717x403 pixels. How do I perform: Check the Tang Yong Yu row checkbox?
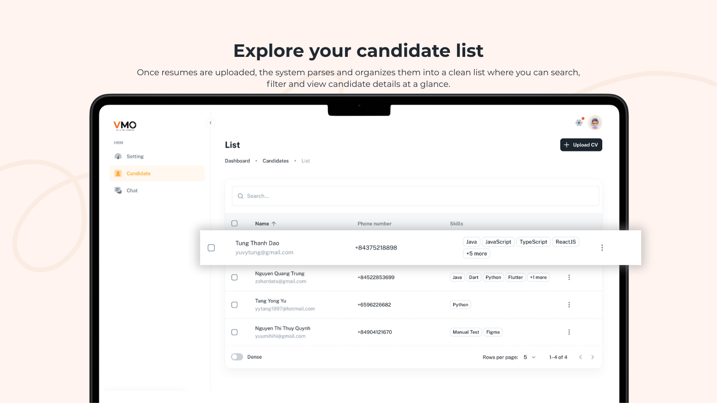(234, 305)
